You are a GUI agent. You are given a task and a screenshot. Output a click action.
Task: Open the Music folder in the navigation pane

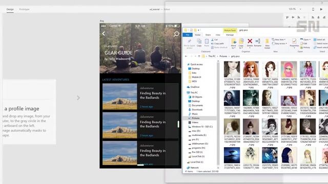[193, 113]
